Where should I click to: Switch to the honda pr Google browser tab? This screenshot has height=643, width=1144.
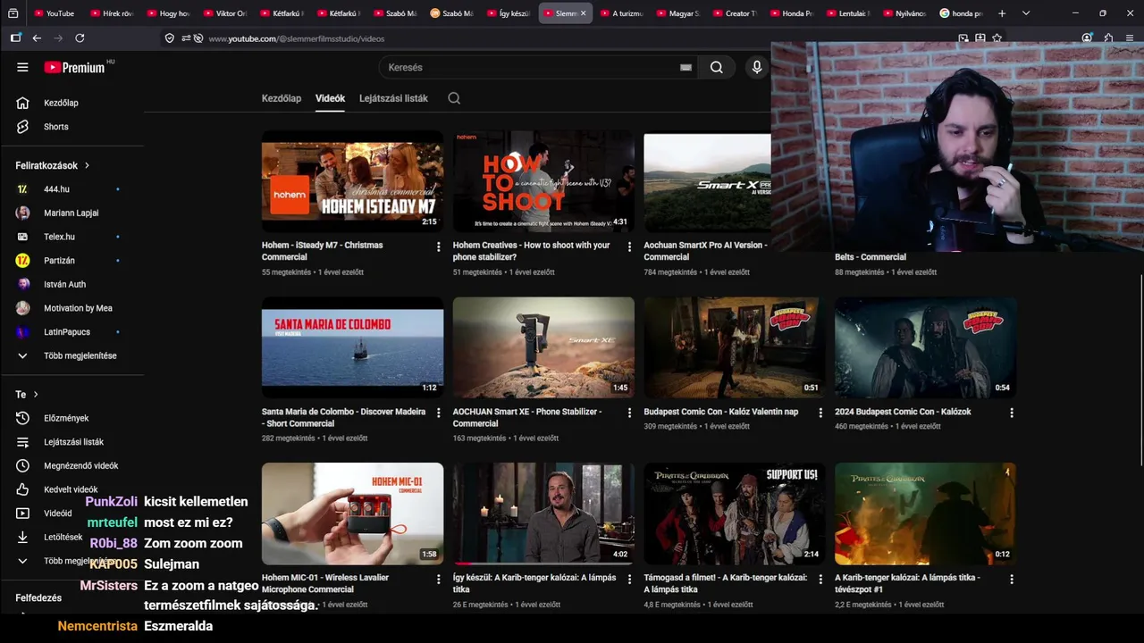(961, 13)
